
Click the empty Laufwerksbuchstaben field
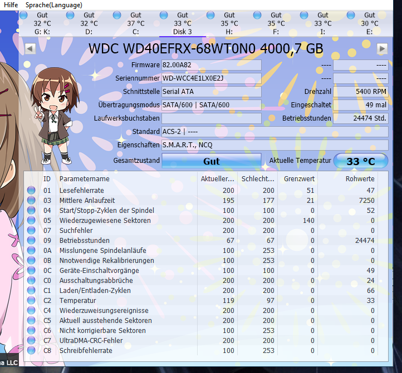[x=212, y=118]
